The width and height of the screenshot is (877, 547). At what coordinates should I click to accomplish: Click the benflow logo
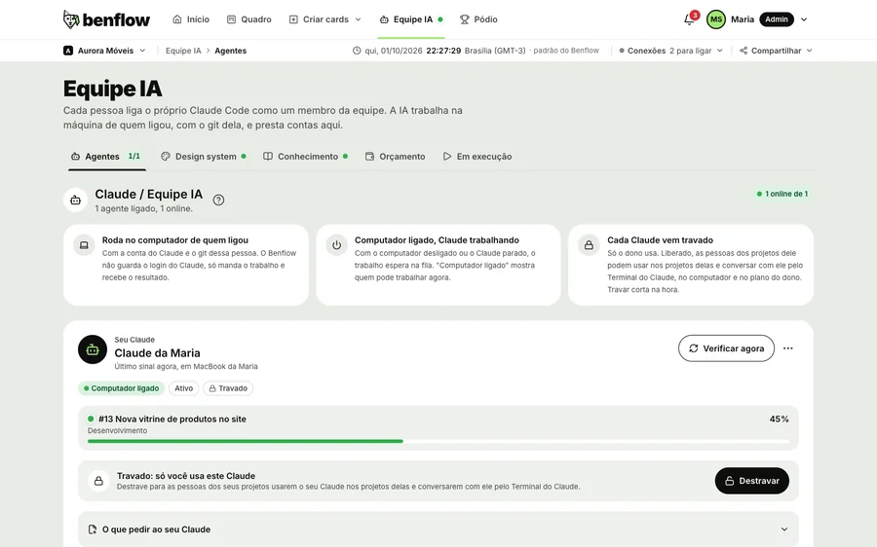click(x=106, y=19)
